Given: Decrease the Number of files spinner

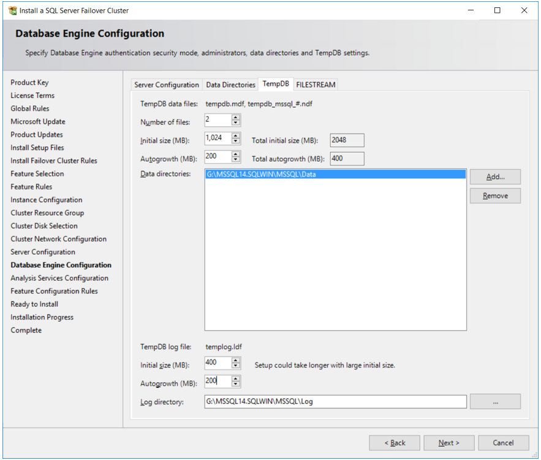Looking at the screenshot, I should (x=236, y=123).
